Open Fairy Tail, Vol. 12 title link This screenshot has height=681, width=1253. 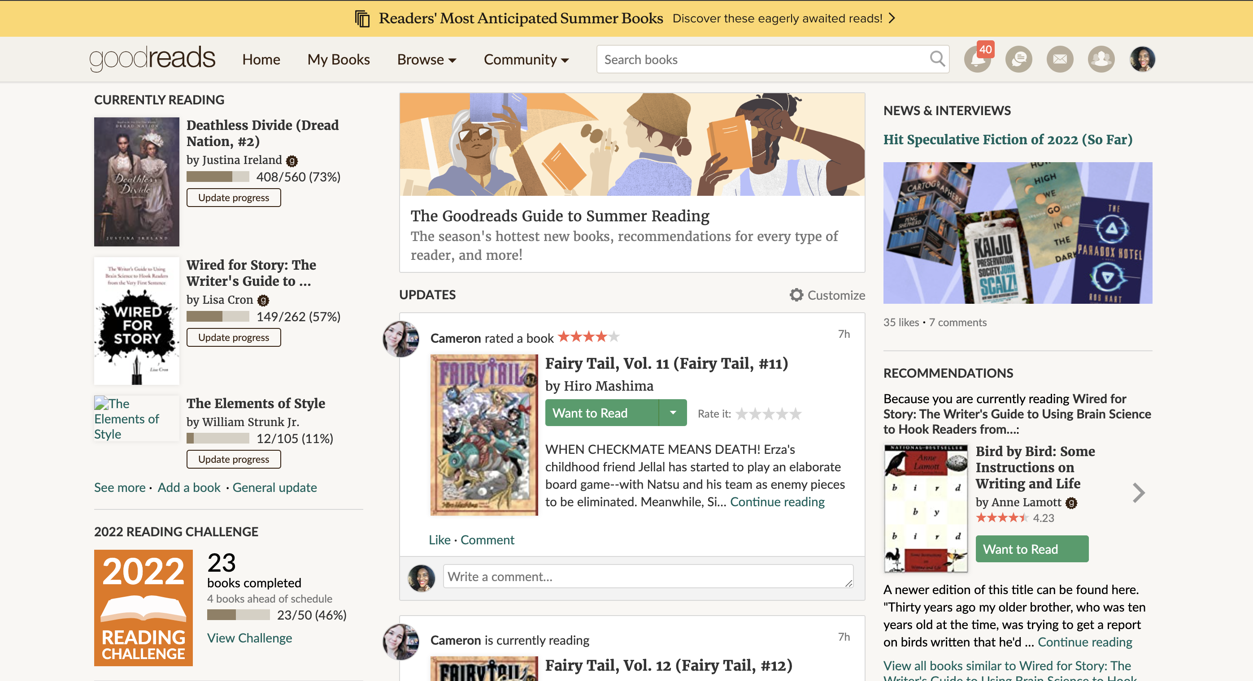pyautogui.click(x=669, y=665)
